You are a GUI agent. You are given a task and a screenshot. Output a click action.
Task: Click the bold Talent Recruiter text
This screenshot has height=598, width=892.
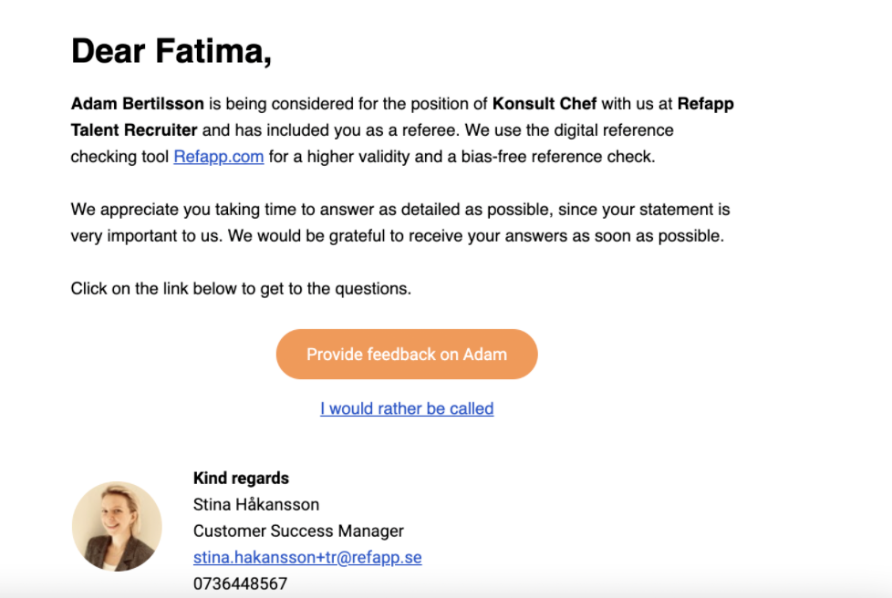click(134, 130)
